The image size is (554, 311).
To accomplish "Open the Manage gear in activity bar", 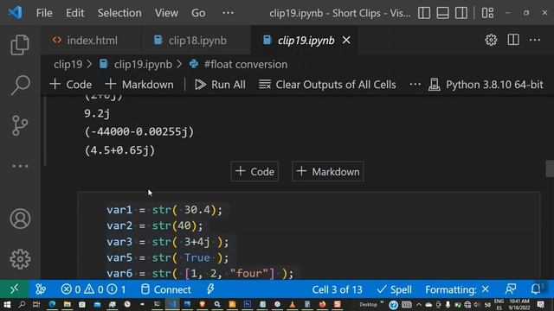I will click(x=20, y=259).
